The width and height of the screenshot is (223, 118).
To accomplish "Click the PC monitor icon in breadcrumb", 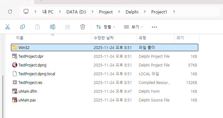I will [26, 12].
